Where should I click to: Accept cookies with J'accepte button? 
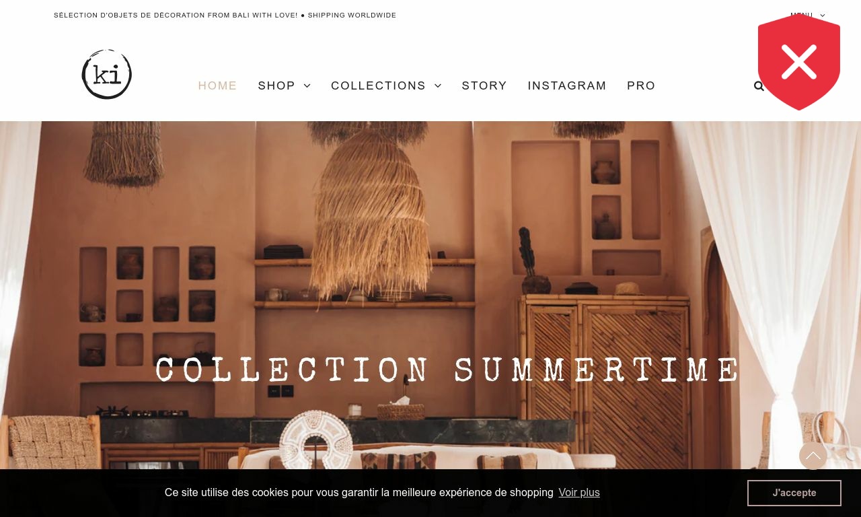794,493
